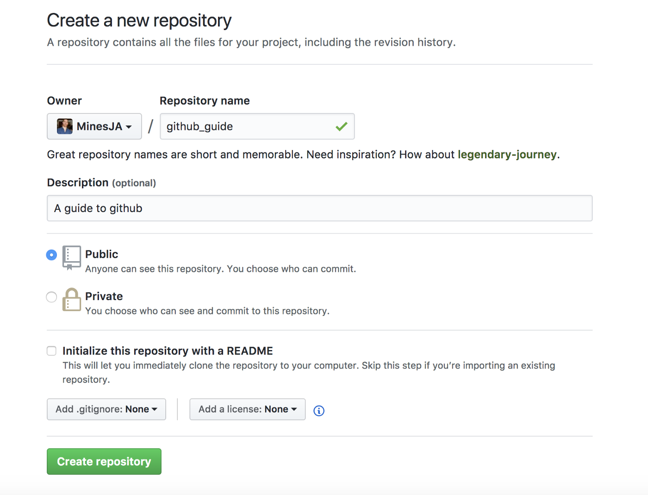Viewport: 648px width, 495px height.
Task: Click the Owner field label
Action: 64,101
